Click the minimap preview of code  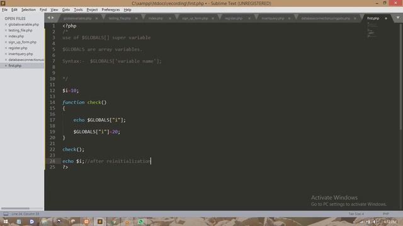click(x=372, y=30)
